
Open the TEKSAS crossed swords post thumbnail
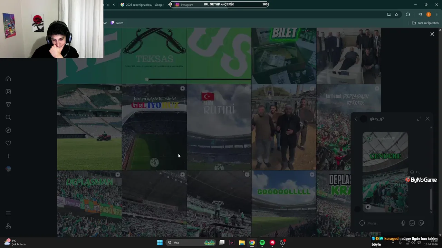154,56
